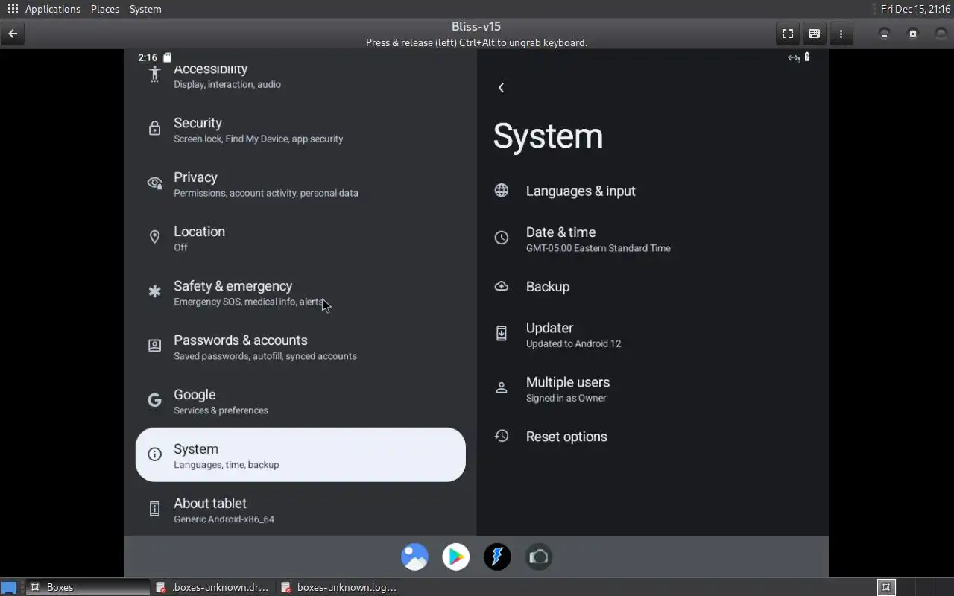Open Google services & preferences
Viewport: 954px width, 596px height.
(x=300, y=402)
